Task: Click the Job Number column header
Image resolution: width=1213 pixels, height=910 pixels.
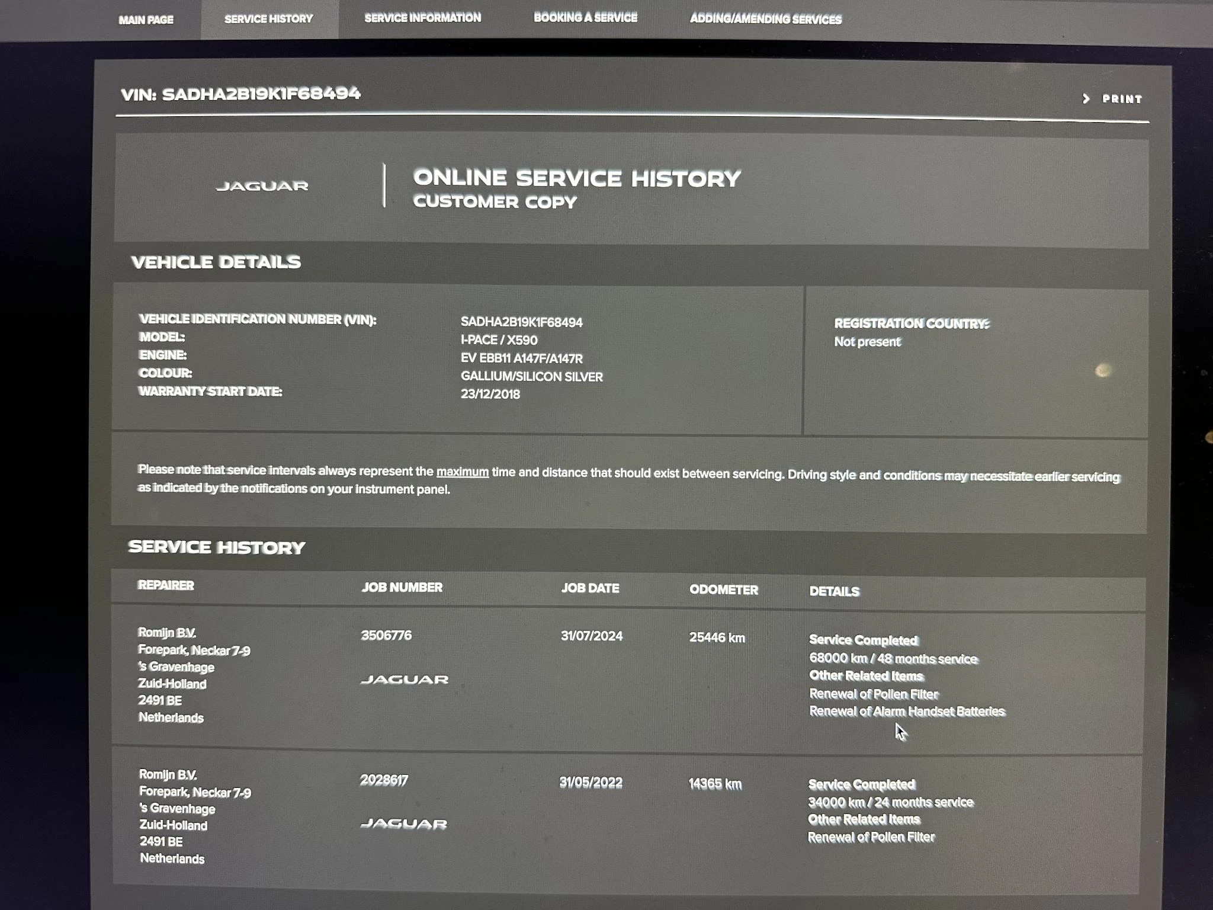Action: coord(402,587)
